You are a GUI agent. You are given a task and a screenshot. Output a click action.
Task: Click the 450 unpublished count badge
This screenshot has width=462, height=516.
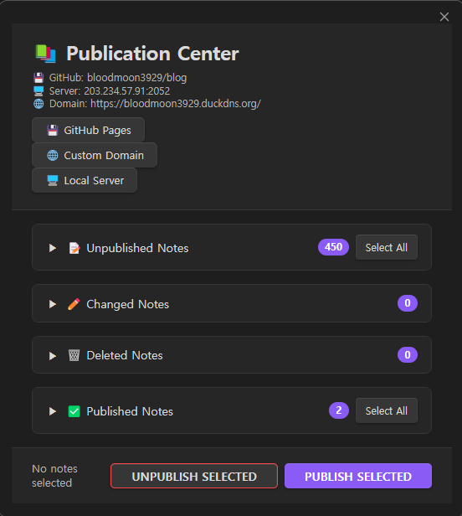(333, 247)
